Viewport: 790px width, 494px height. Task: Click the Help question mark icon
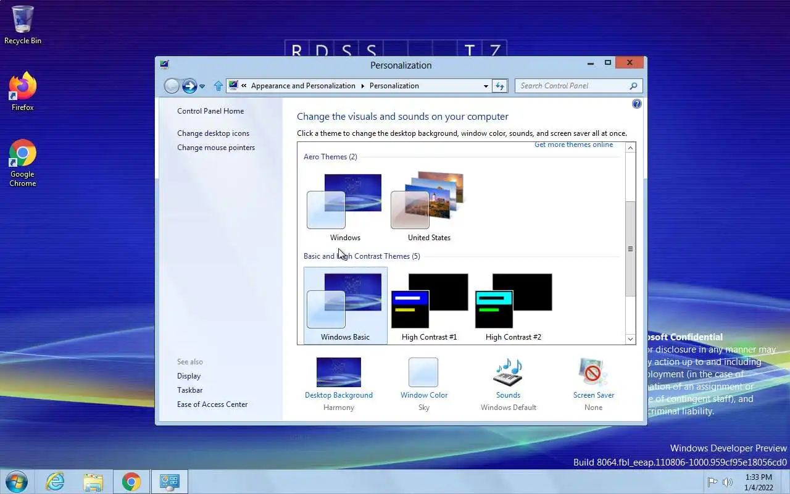pyautogui.click(x=637, y=104)
